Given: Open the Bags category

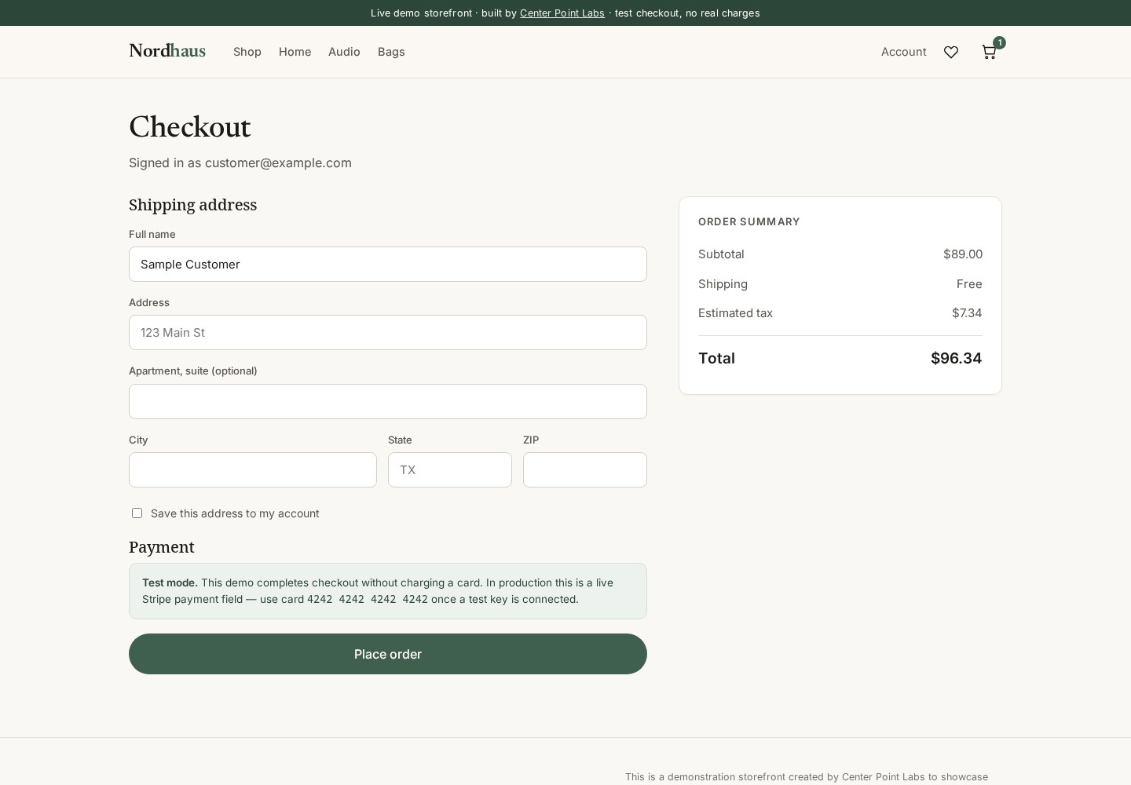Looking at the screenshot, I should tap(391, 52).
